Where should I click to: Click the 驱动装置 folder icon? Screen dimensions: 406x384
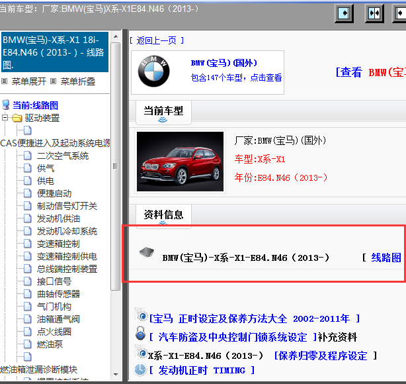(17, 119)
